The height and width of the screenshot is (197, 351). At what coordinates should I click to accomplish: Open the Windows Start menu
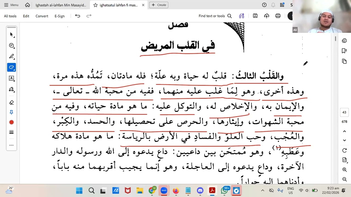[79, 190]
